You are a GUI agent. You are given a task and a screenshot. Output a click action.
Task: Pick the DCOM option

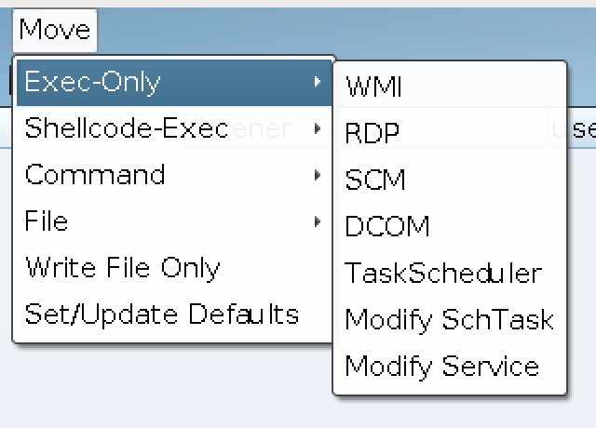450,226
